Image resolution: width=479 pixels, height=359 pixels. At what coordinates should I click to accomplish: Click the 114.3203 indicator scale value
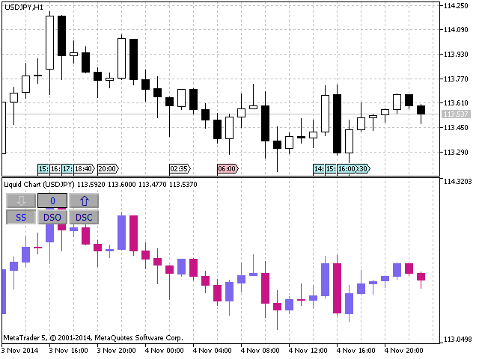457,182
